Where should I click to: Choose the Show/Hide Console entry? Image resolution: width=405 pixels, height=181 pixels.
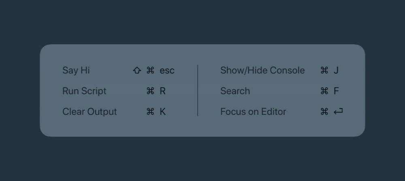pos(262,70)
